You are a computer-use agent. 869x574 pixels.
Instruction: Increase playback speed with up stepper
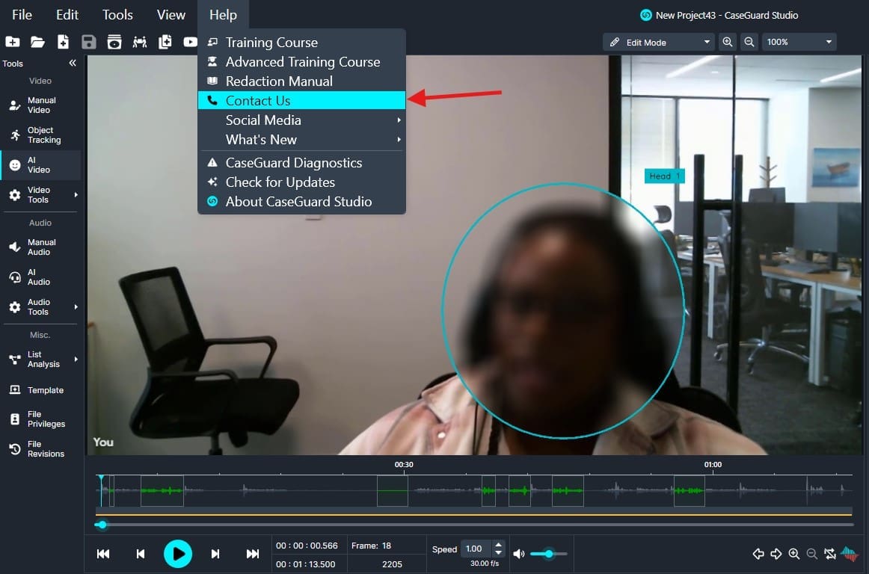tap(499, 545)
